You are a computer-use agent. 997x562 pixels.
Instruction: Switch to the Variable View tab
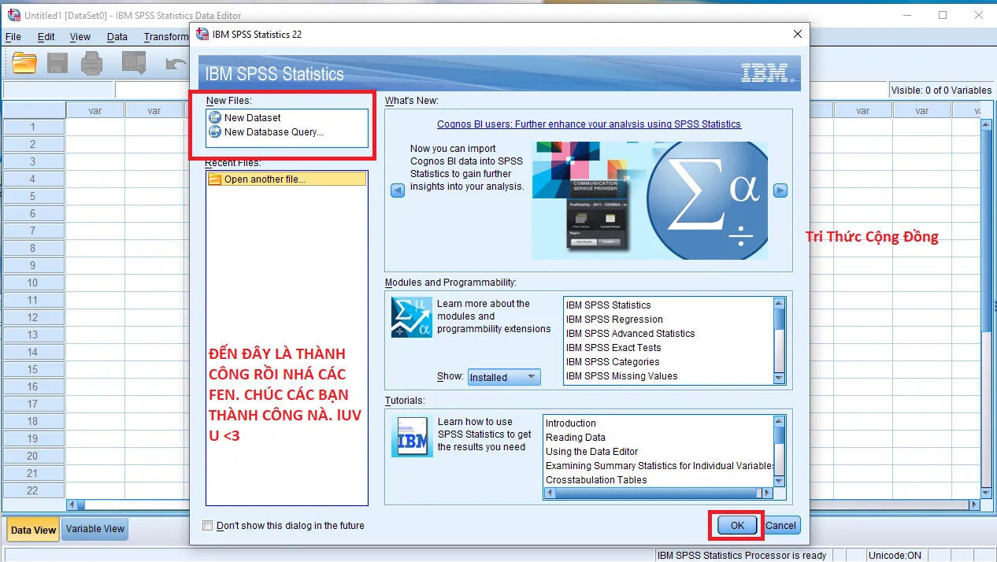[x=94, y=529]
